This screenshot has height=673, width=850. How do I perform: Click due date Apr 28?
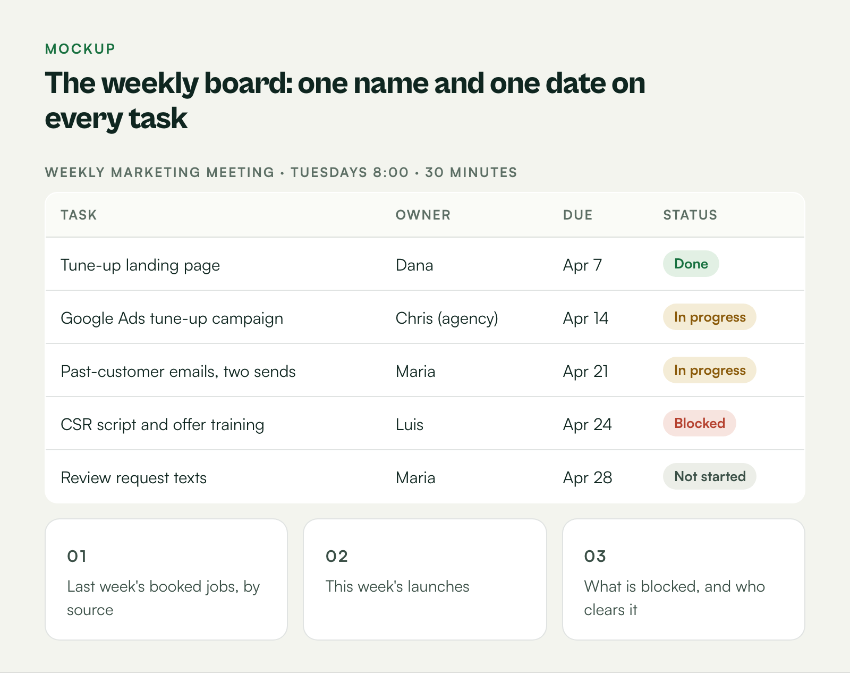point(588,477)
